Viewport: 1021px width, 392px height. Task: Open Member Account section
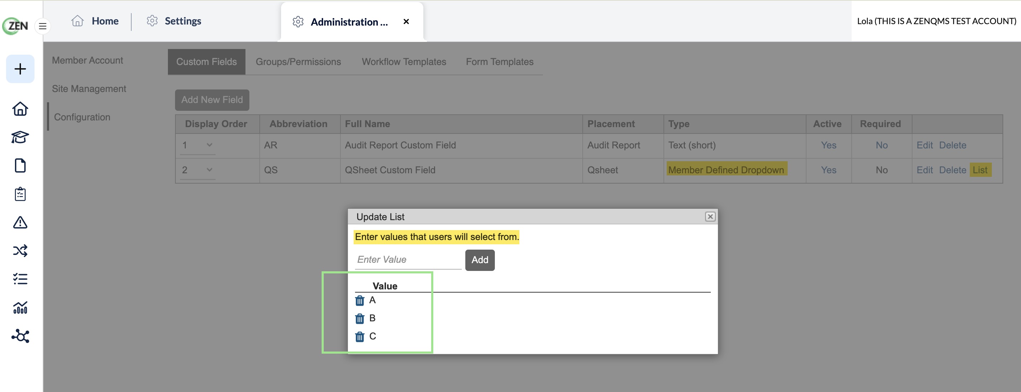pyautogui.click(x=88, y=60)
